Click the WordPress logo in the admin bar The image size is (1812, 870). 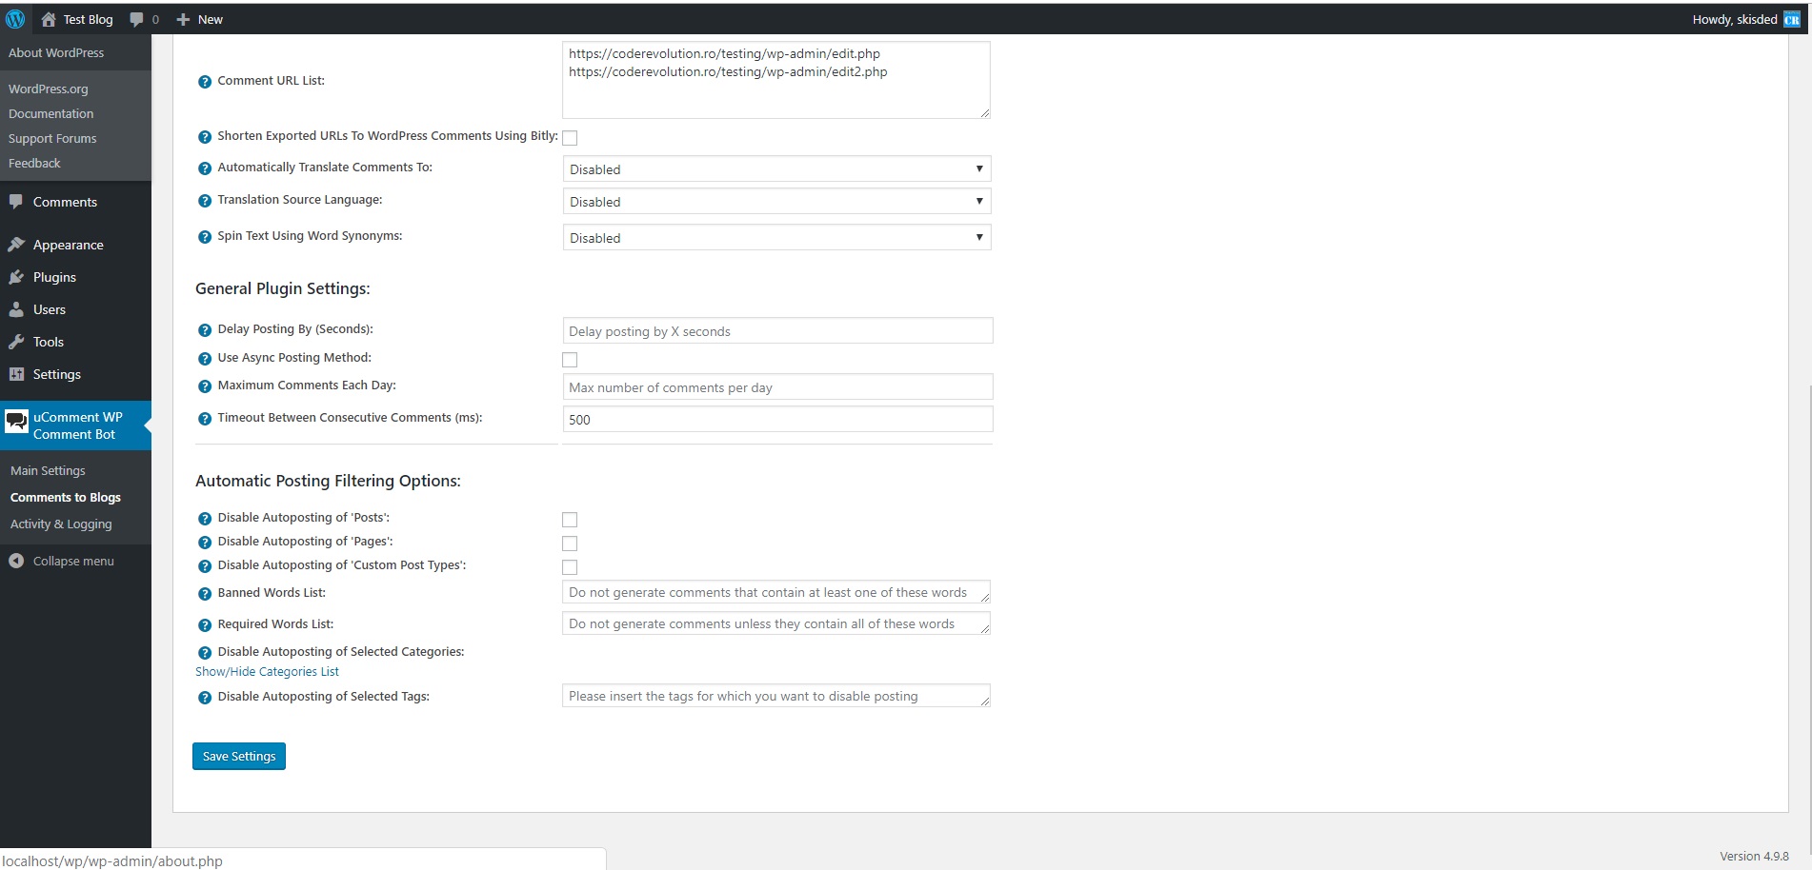point(15,18)
